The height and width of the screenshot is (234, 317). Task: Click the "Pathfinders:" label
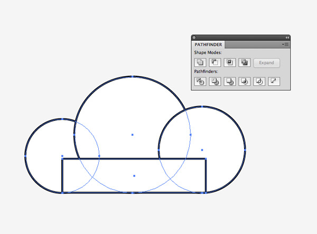[x=206, y=71]
